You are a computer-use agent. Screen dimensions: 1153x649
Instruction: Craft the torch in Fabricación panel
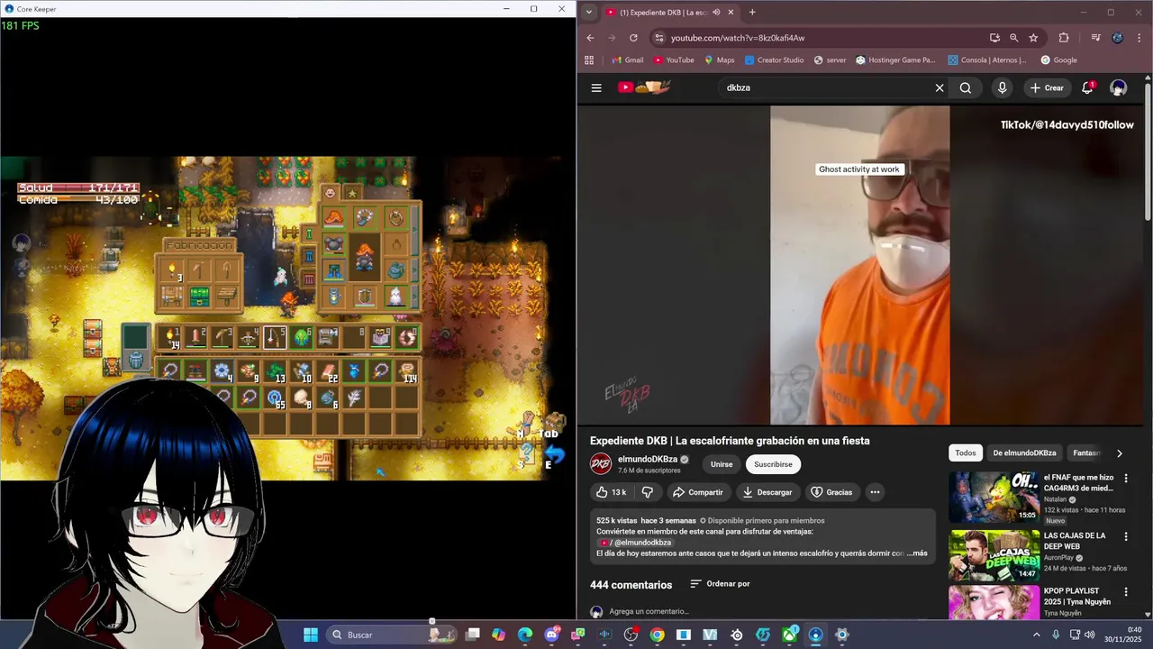point(171,270)
